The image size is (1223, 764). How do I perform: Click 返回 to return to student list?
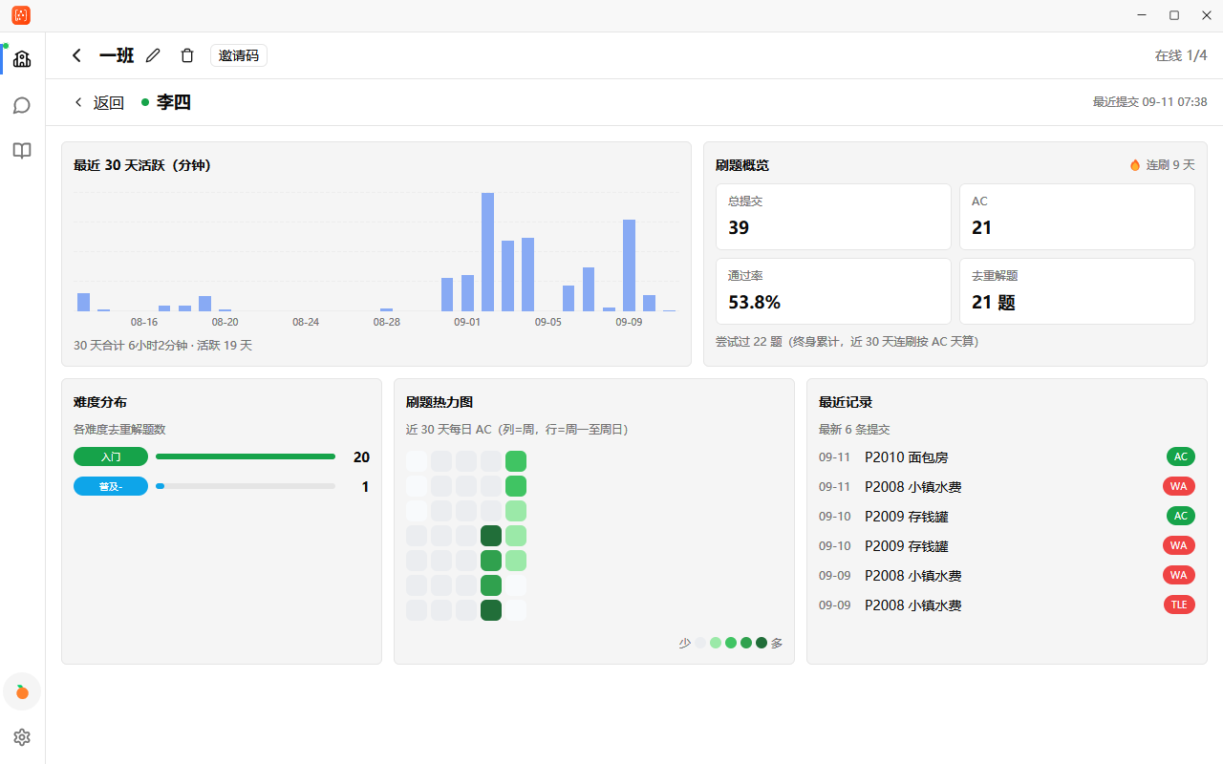99,102
